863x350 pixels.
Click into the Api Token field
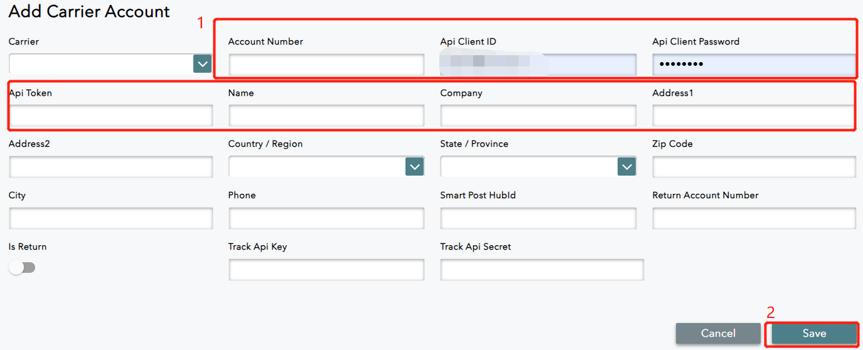pos(110,116)
